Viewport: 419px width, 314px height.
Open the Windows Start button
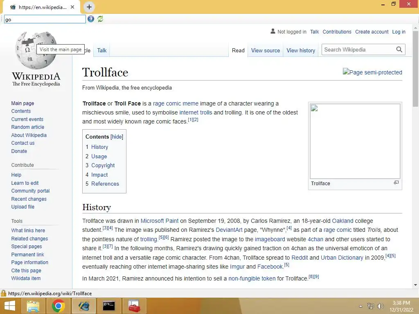click(10, 306)
